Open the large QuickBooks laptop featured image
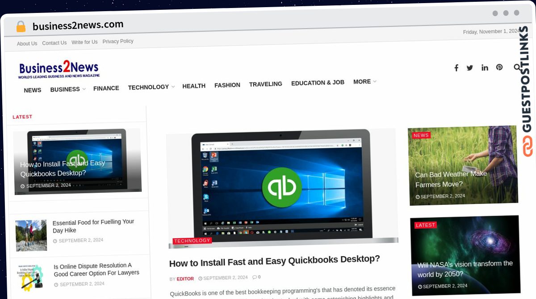Viewport: 536px width, 299px height. click(x=282, y=187)
